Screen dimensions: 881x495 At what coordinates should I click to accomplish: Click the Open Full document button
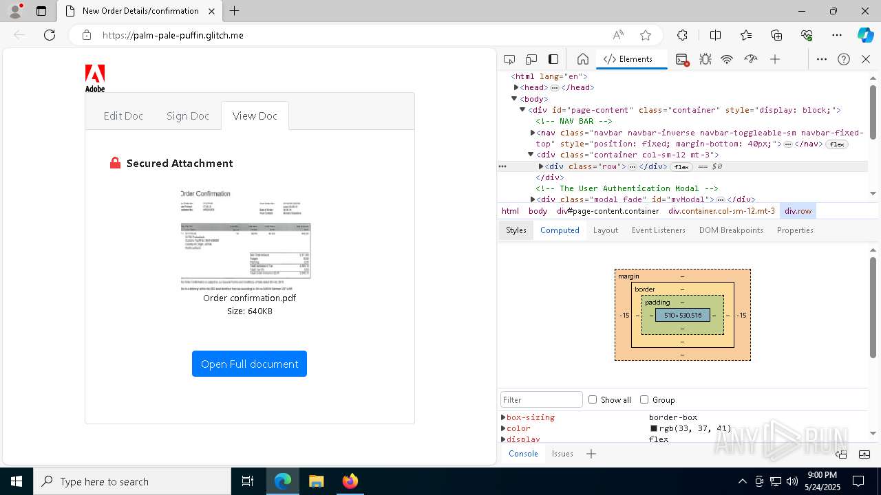[x=249, y=364]
